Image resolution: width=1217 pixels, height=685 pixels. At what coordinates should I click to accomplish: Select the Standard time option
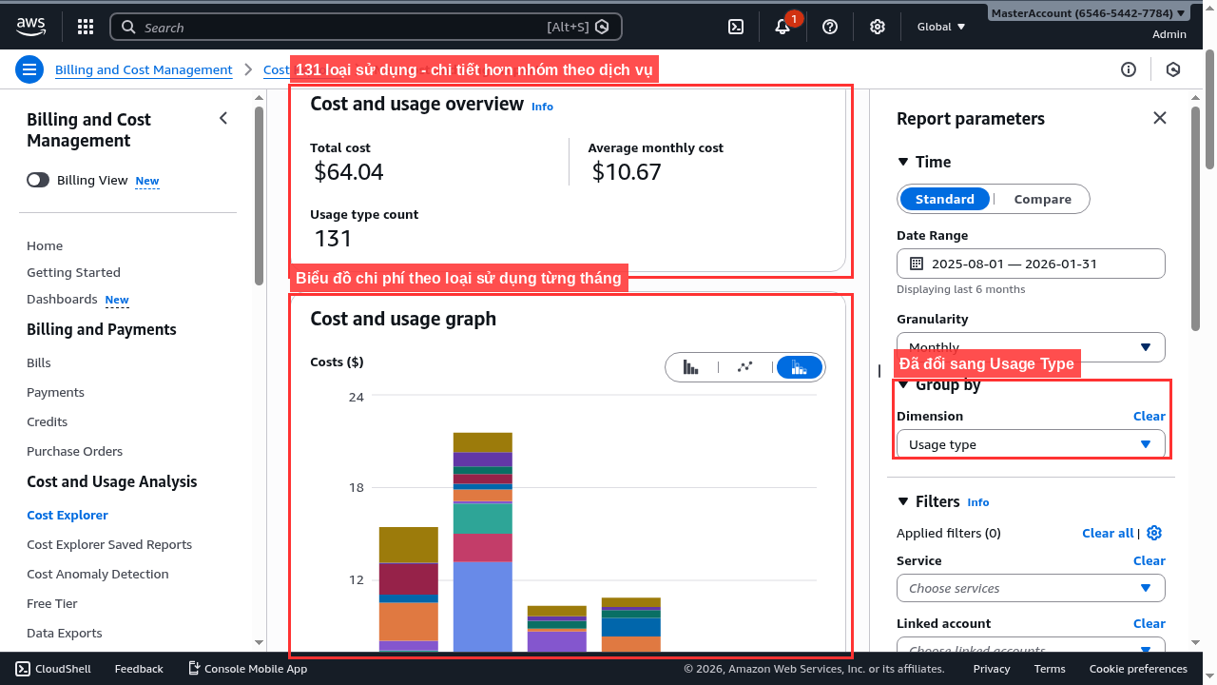[x=944, y=199]
